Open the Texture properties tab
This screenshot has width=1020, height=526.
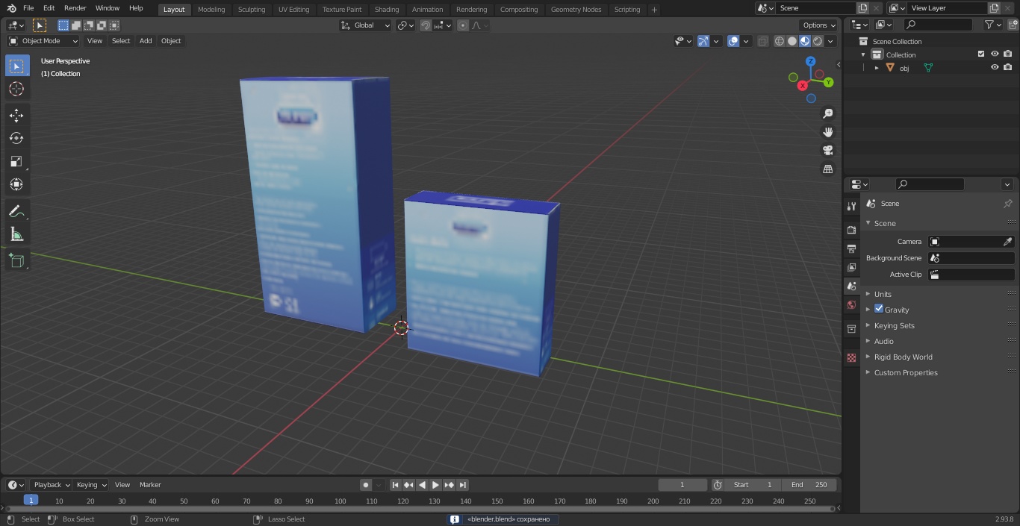point(851,357)
